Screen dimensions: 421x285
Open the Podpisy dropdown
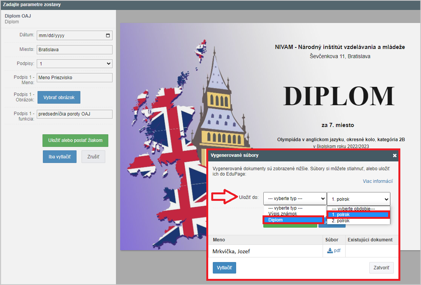point(75,64)
